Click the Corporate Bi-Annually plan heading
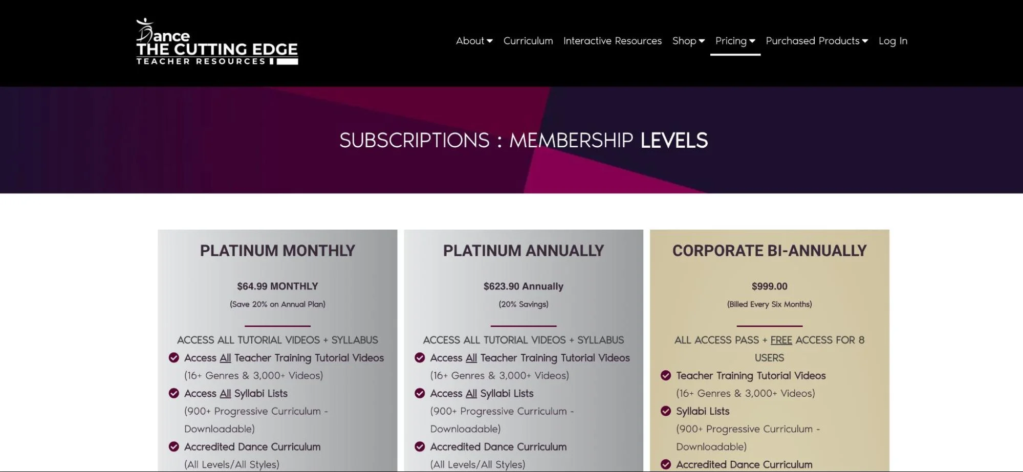The image size is (1023, 472). (x=769, y=251)
